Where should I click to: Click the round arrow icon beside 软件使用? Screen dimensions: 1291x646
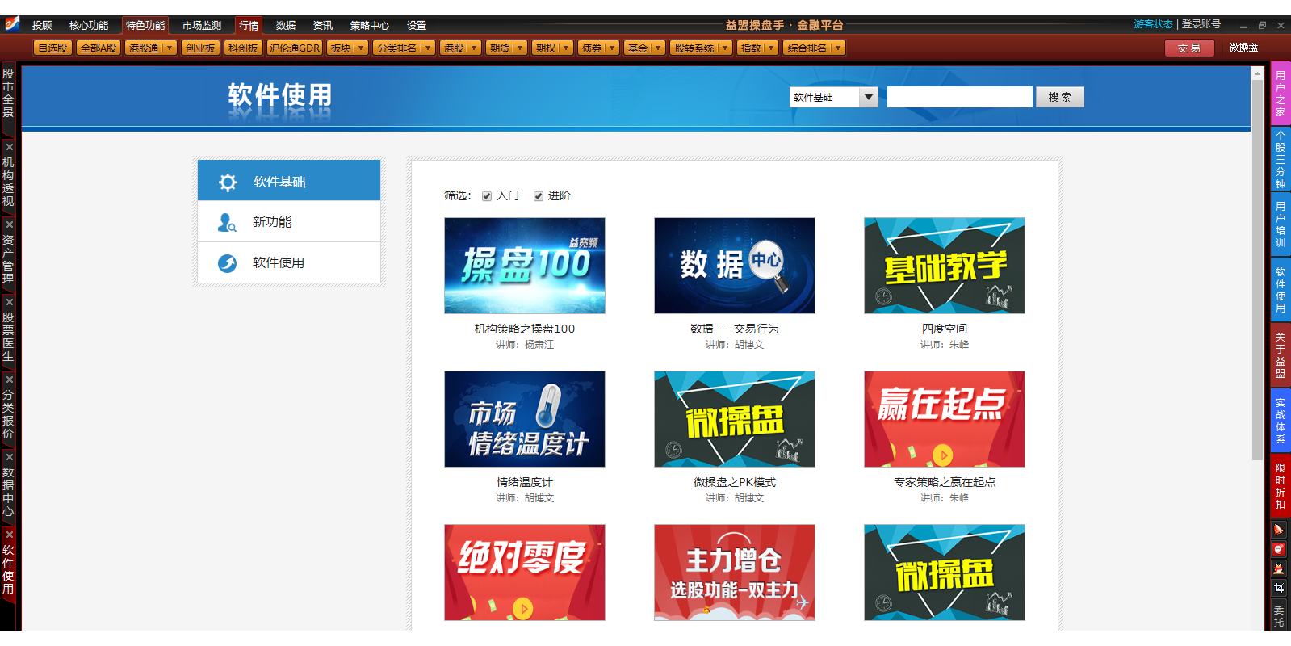coord(227,263)
